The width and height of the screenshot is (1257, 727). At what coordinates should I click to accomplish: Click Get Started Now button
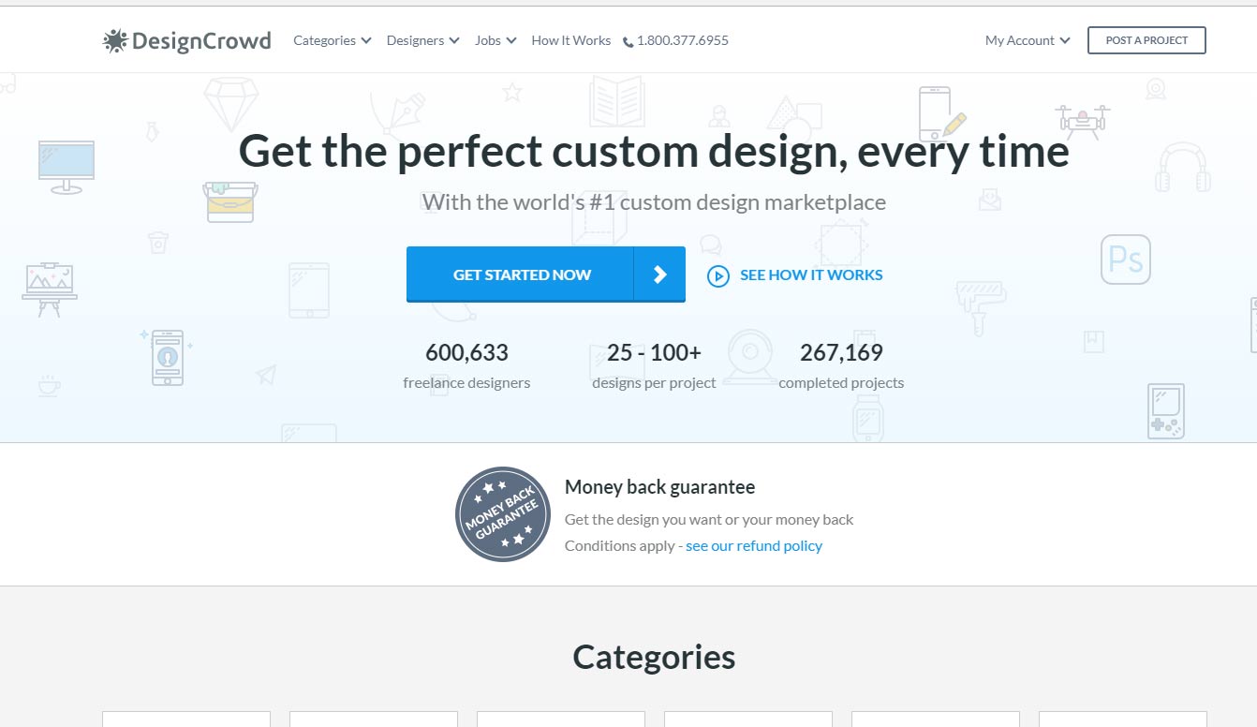pos(521,274)
